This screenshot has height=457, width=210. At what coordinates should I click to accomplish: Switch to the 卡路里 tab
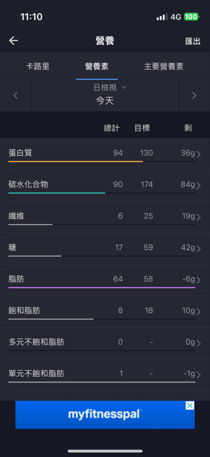pos(38,66)
